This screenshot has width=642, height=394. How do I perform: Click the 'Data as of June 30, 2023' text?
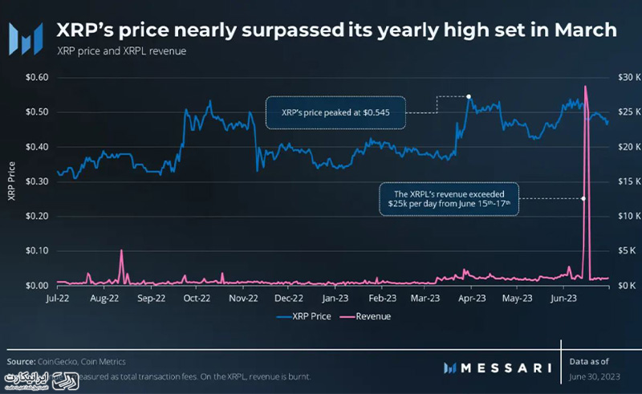click(x=597, y=368)
